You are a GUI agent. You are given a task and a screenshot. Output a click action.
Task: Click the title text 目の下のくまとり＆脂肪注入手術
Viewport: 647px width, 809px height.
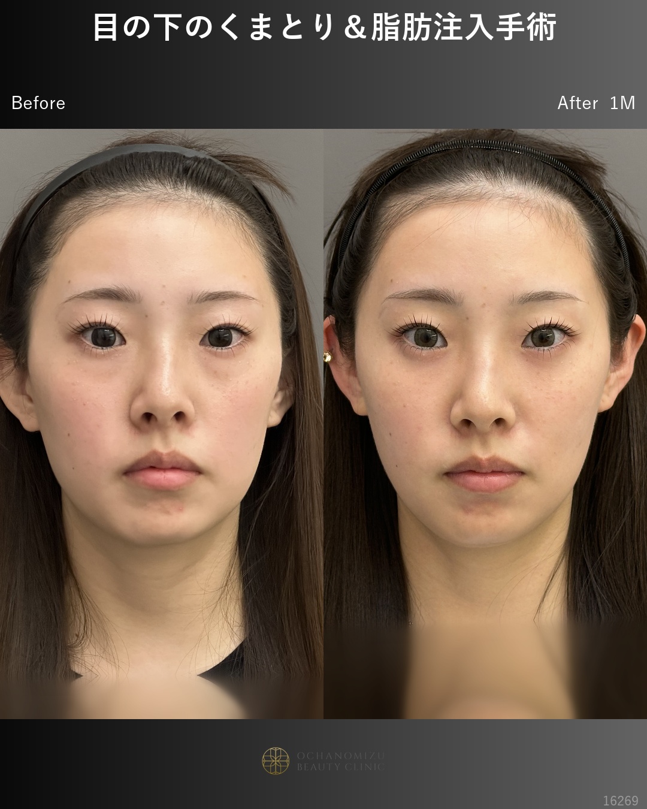(325, 28)
